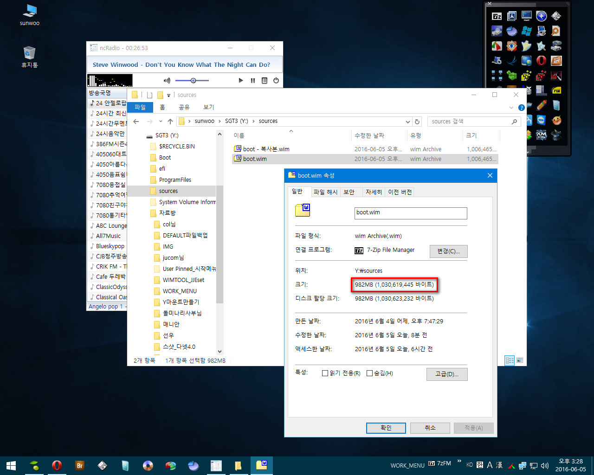Switch to 보안 tab in properties
594x475 pixels.
click(x=349, y=192)
